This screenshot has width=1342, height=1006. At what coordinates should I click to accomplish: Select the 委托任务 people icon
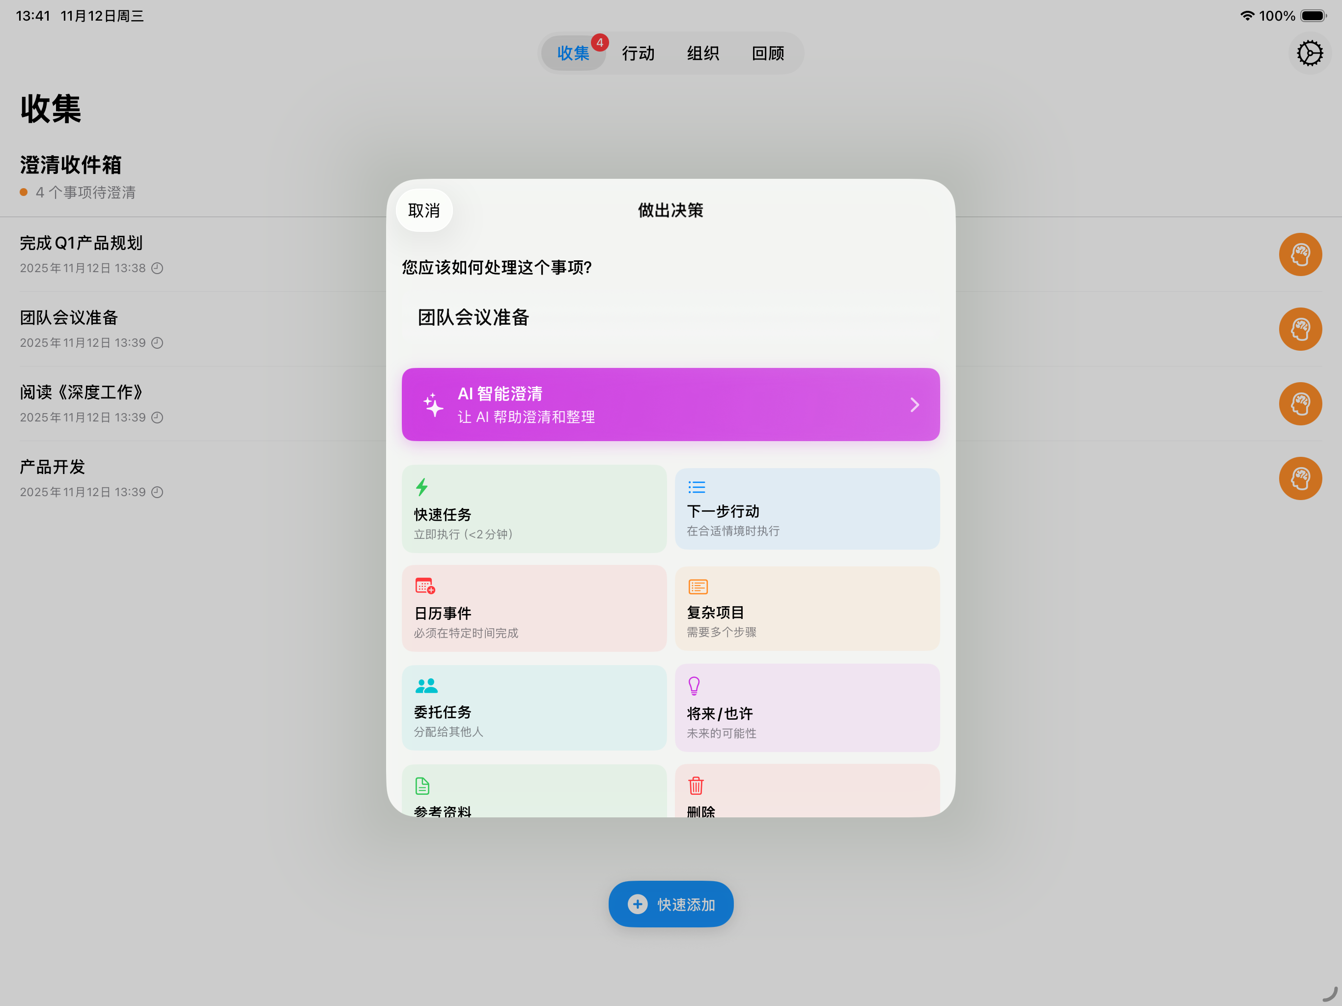[x=426, y=686]
